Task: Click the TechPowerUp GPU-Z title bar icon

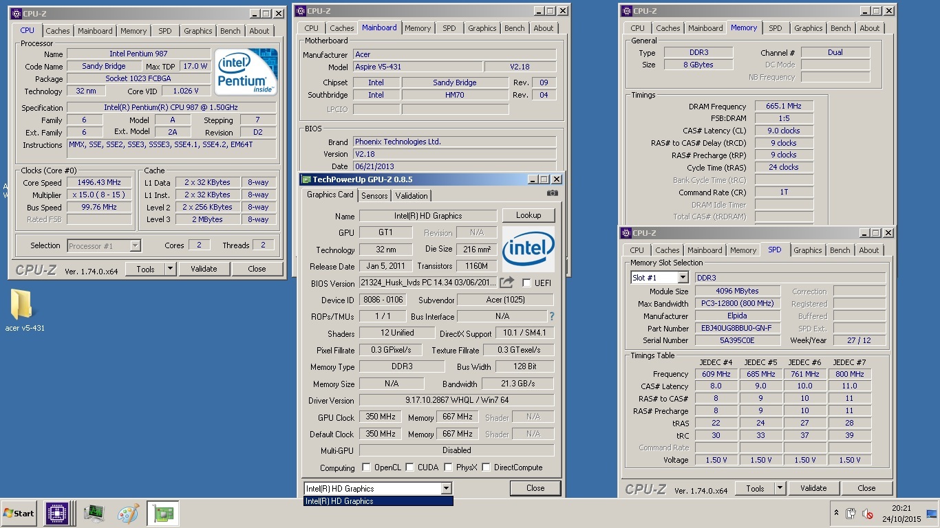Action: [306, 179]
